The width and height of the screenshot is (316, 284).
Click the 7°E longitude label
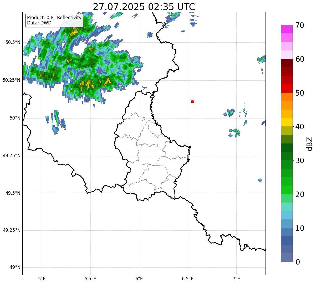[236, 278]
